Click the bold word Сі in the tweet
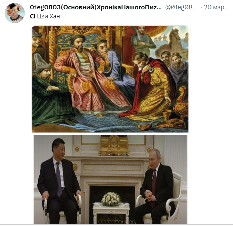 pos(33,16)
